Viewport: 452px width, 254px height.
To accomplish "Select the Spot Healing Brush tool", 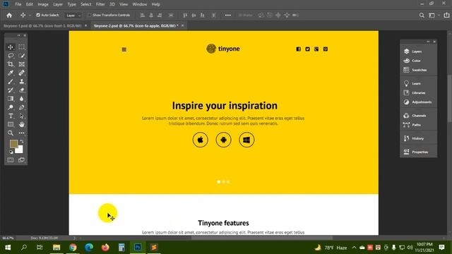I will point(22,73).
